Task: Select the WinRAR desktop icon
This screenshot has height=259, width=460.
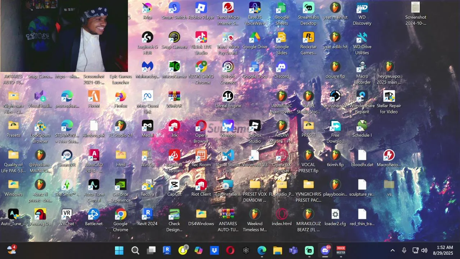Action: 174,99
